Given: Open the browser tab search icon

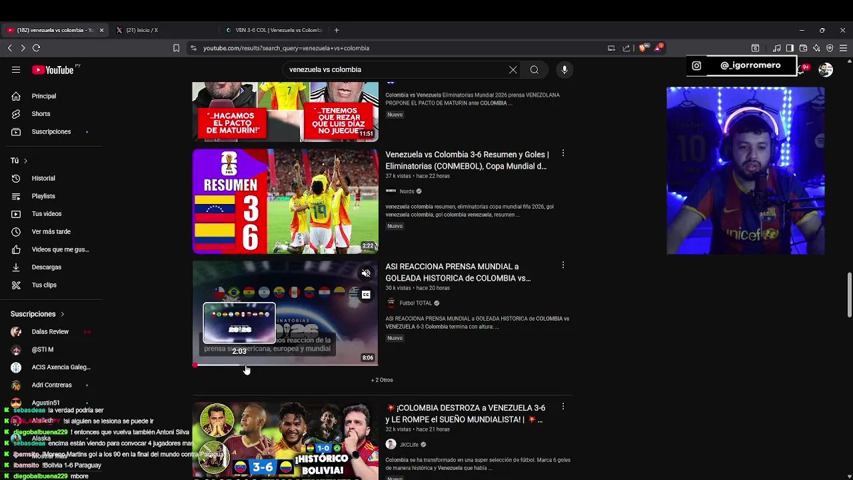Looking at the screenshot, I should [755, 48].
